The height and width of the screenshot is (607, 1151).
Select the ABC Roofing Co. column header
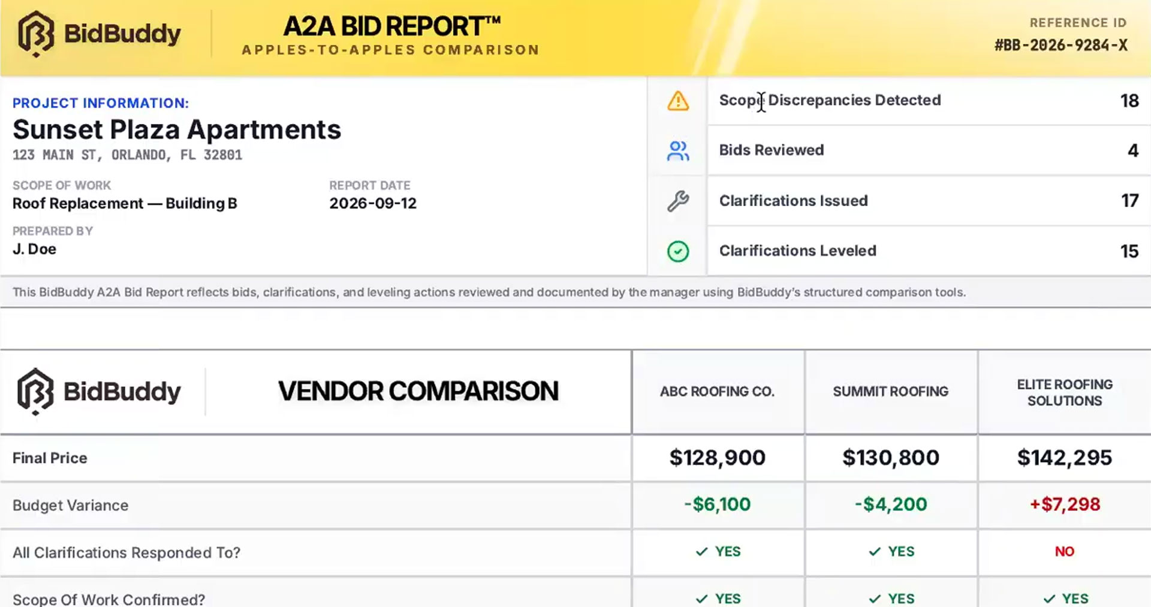point(718,392)
